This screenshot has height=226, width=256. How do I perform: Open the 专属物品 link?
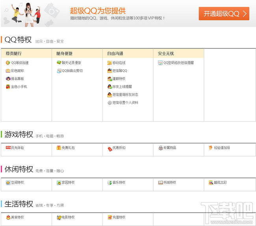[170, 148]
